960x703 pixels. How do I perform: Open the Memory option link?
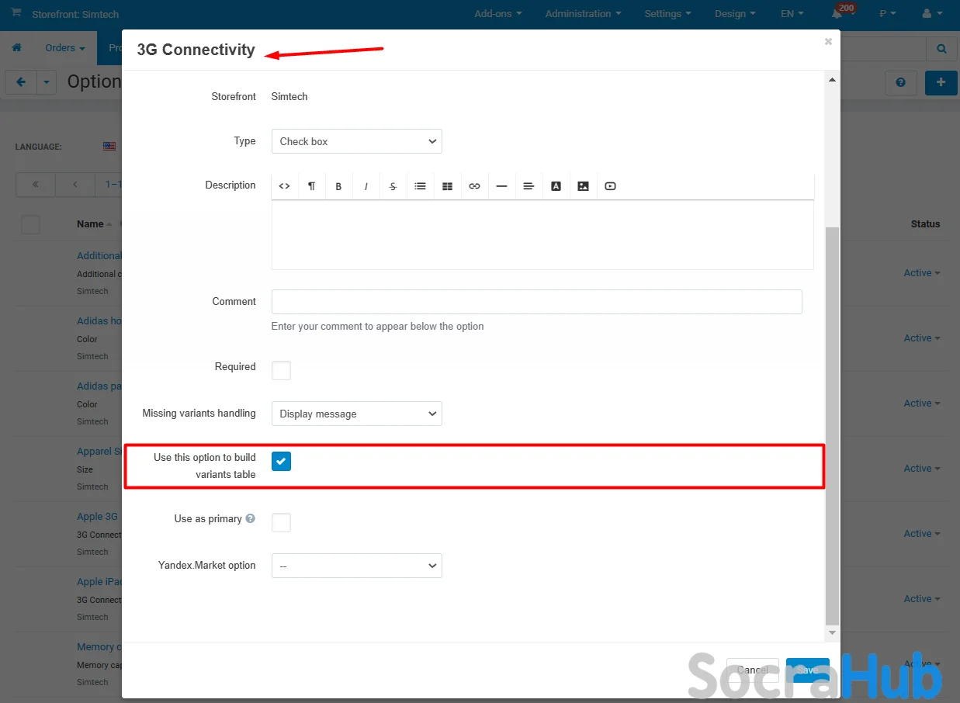click(x=99, y=647)
